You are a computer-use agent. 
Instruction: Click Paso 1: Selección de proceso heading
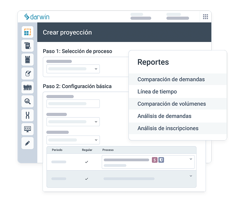(x=77, y=51)
